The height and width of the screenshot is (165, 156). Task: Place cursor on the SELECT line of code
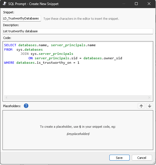[50, 45]
